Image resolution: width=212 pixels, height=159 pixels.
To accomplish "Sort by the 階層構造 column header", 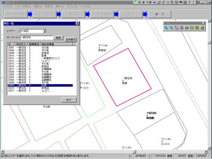I will [34, 44].
